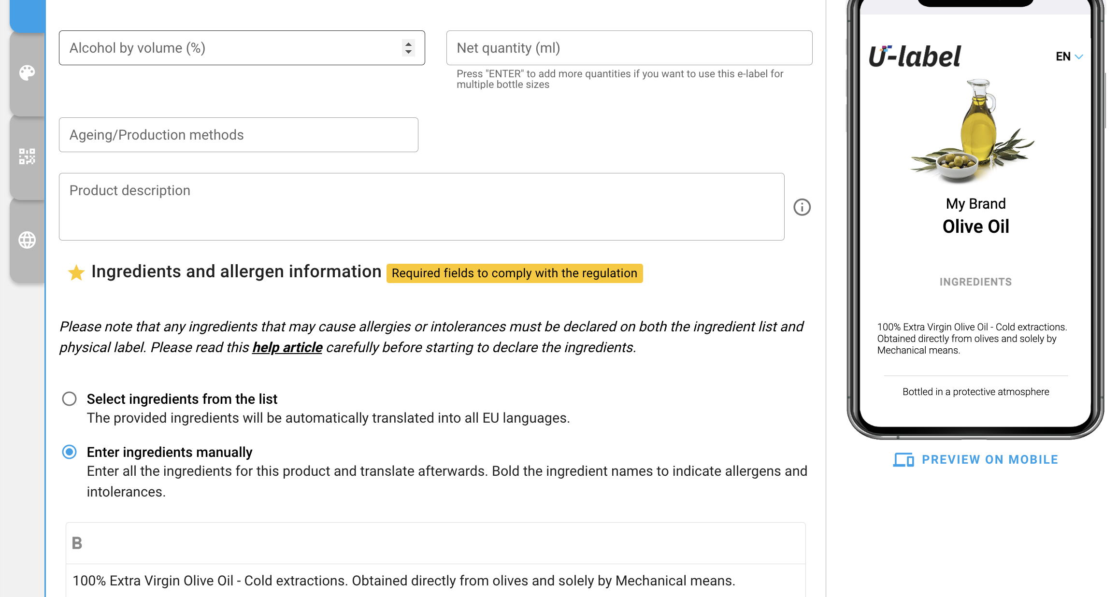Expand the EN language dropdown

(x=1069, y=57)
